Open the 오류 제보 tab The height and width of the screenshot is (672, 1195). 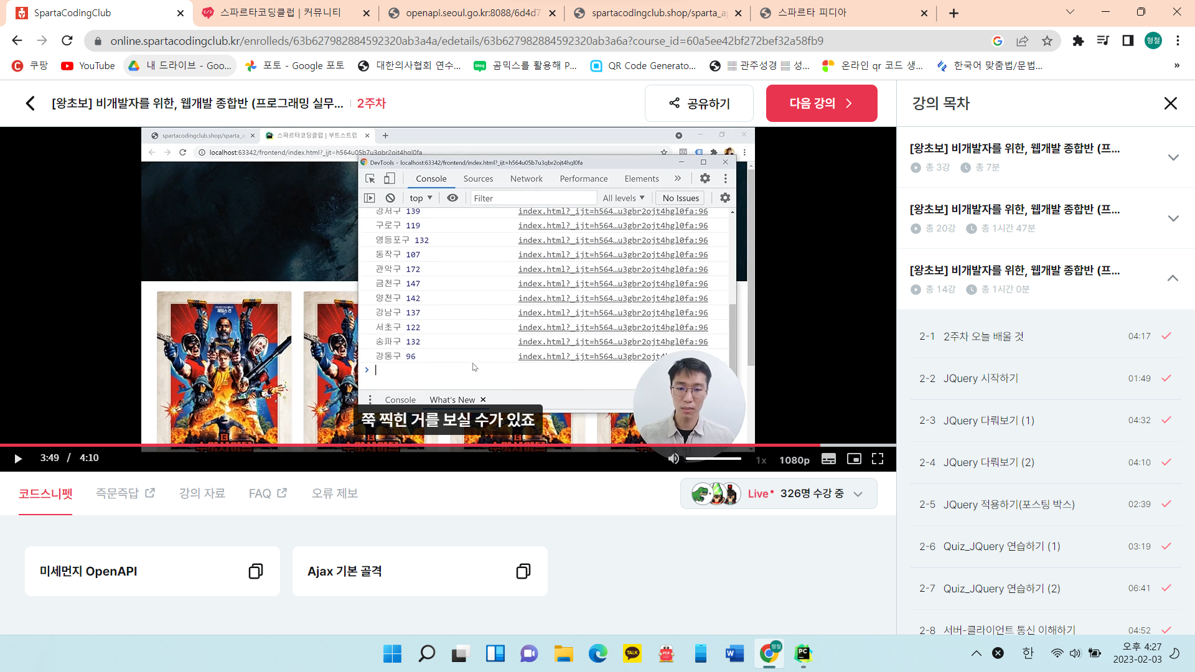click(x=335, y=493)
